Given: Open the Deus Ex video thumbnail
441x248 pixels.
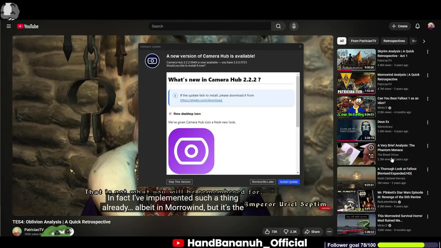Looking at the screenshot, I should coord(356,130).
